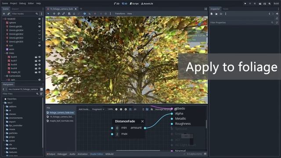Screen dimensions: 281x158
Task: Create a new resource in Inspector
Action: (x=212, y=14)
